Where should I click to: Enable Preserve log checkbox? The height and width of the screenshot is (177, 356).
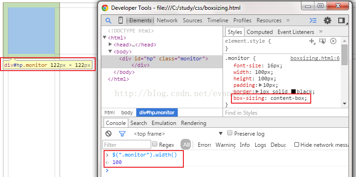click(230, 133)
